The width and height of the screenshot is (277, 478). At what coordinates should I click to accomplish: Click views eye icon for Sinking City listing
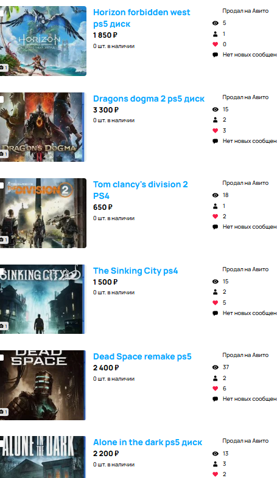tap(216, 282)
